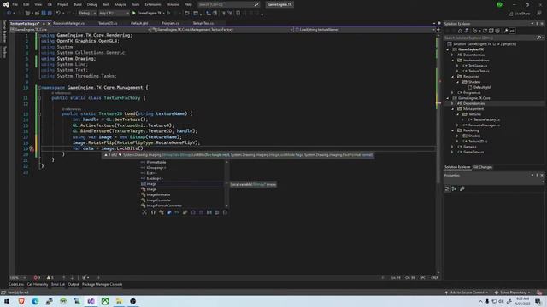The height and width of the screenshot is (307, 547).
Task: Collapse the Rendering folder in Solution Explorer
Action: pyautogui.click(x=453, y=130)
